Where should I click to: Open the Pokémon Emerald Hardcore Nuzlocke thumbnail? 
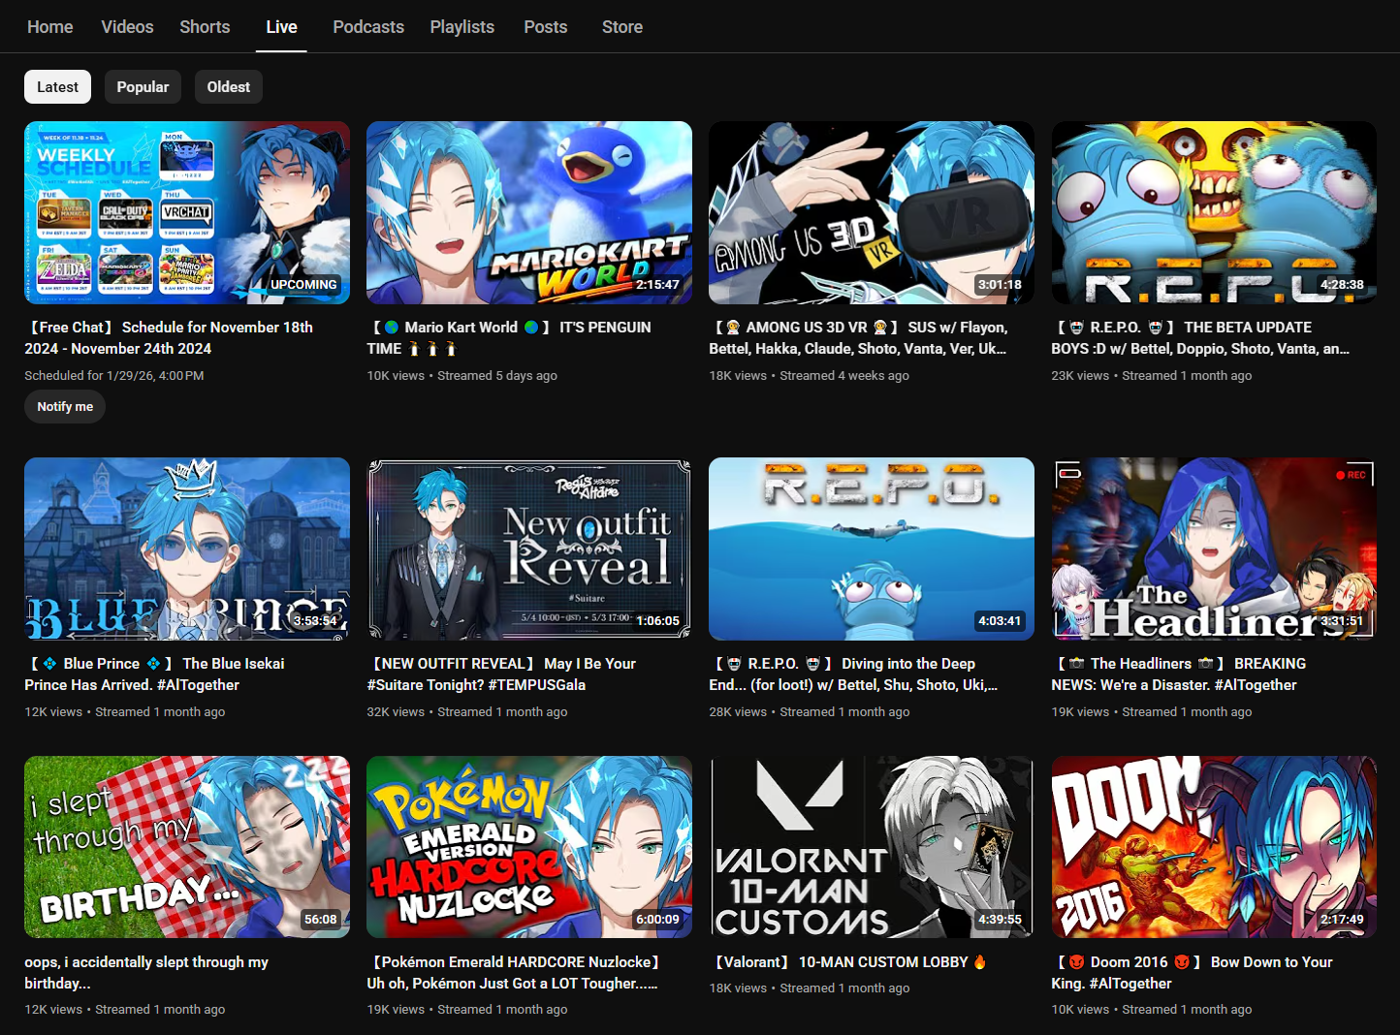coord(529,847)
